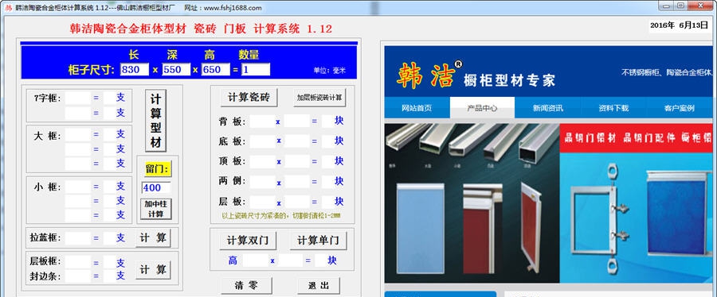This screenshot has width=717, height=297.
Task: Open the 新闻资讯 tab
Action: (548, 108)
